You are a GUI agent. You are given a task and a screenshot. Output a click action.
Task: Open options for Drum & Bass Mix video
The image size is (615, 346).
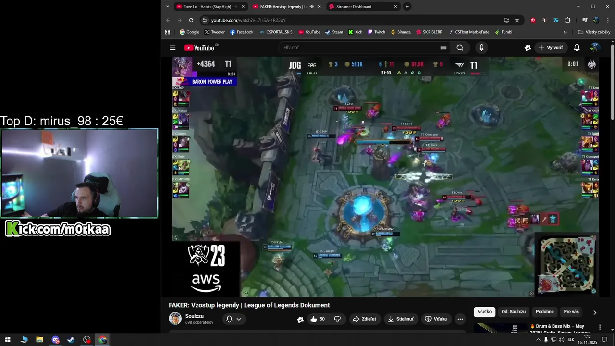click(x=600, y=327)
